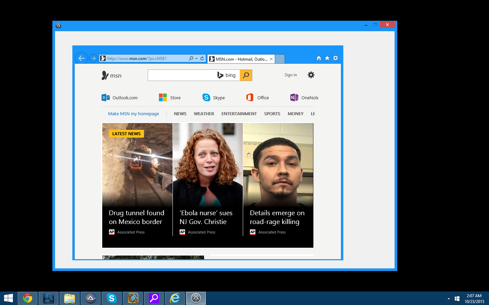Go to the ENTERTAINMENT section
The height and width of the screenshot is (305, 489).
[x=239, y=114]
